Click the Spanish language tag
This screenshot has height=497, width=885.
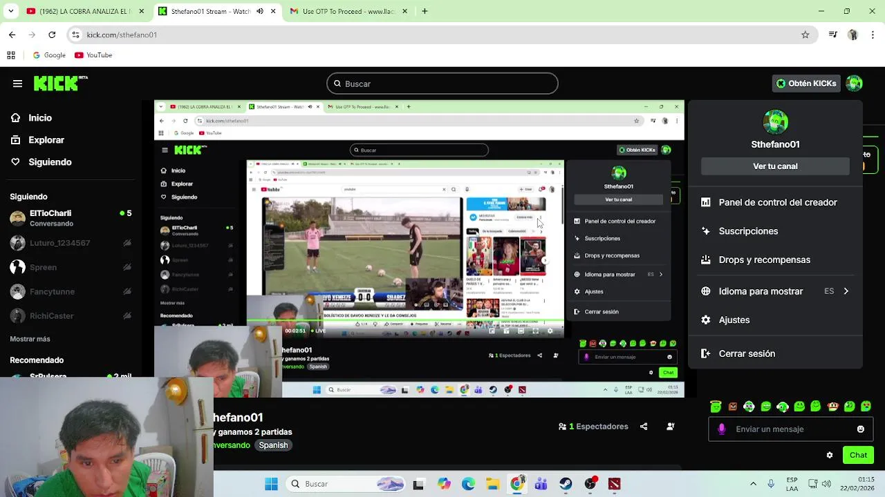(x=273, y=445)
